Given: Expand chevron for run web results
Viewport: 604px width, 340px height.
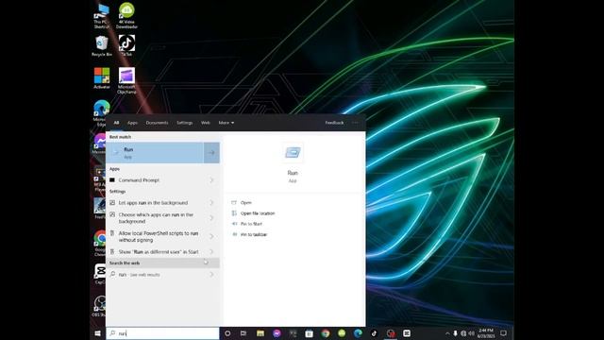Looking at the screenshot, I should point(211,275).
